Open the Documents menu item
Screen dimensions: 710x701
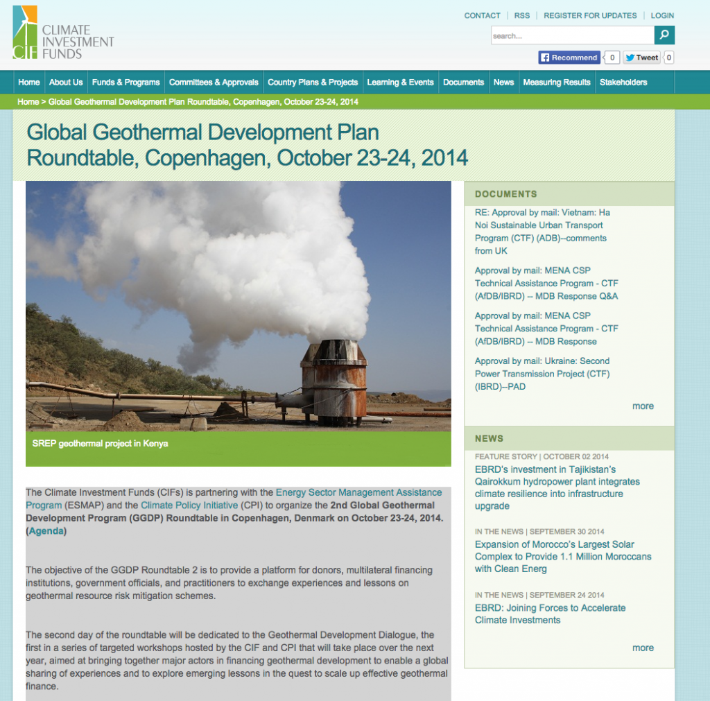463,83
